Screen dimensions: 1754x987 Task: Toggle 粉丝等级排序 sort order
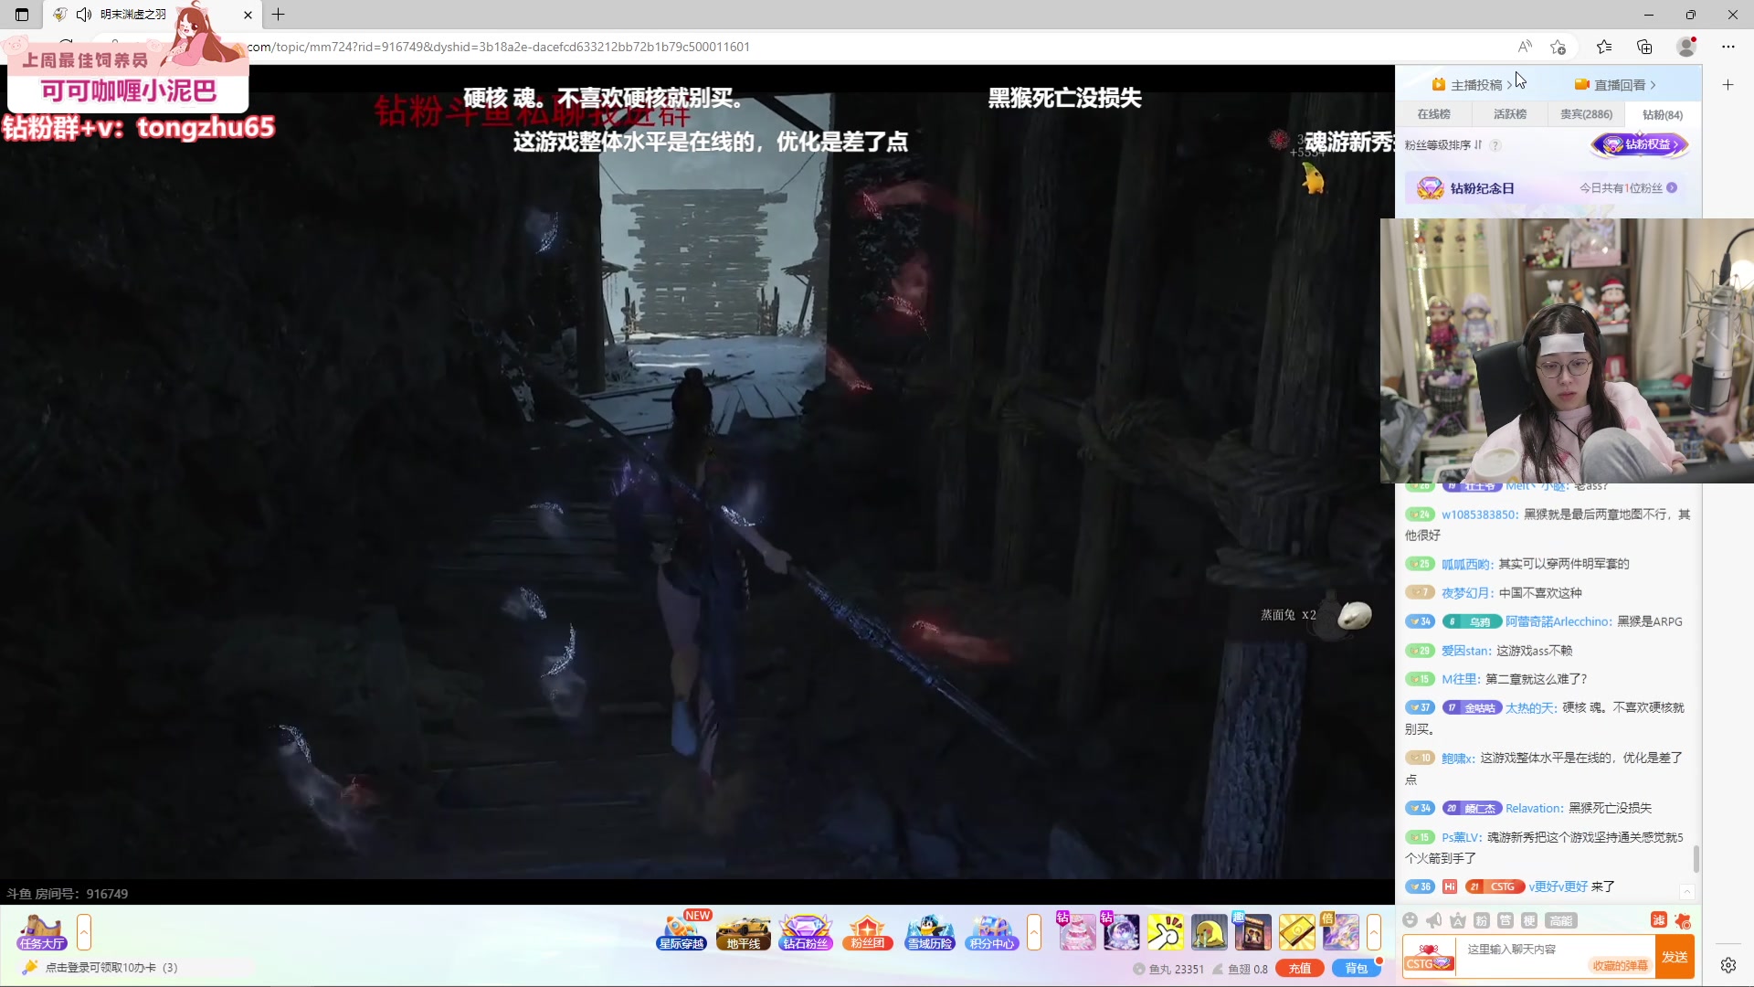(1443, 145)
